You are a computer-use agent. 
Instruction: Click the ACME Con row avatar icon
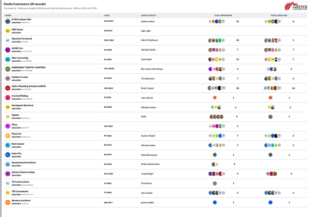pyautogui.click(x=8, y=50)
